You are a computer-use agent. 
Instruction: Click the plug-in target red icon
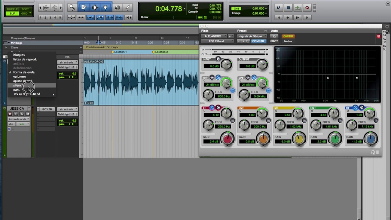(x=378, y=36)
